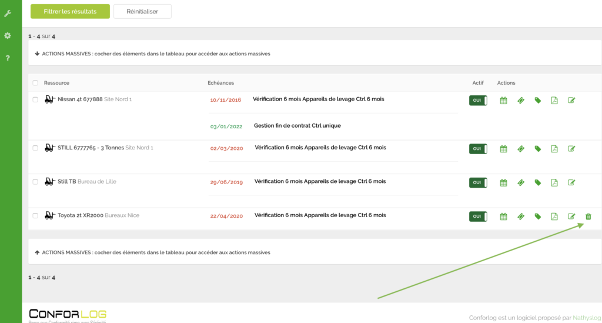Edit the STILL 6777765 - 3 Tonnes resource
The width and height of the screenshot is (602, 323).
571,149
